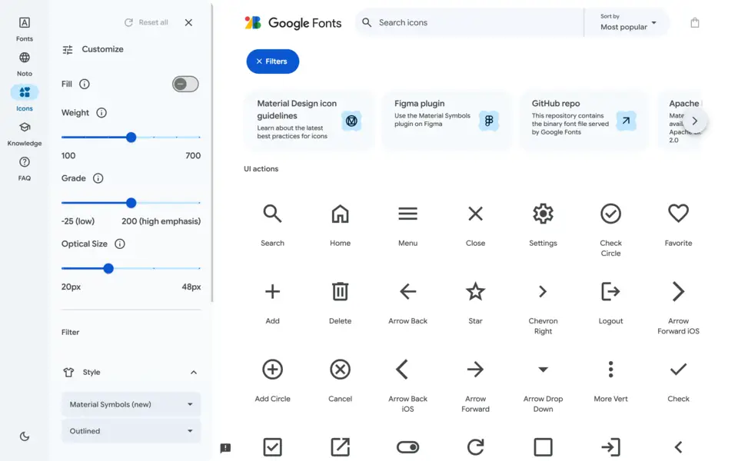Screen dimensions: 738x461
Task: Show next resource cards with right chevron
Action: 695,121
